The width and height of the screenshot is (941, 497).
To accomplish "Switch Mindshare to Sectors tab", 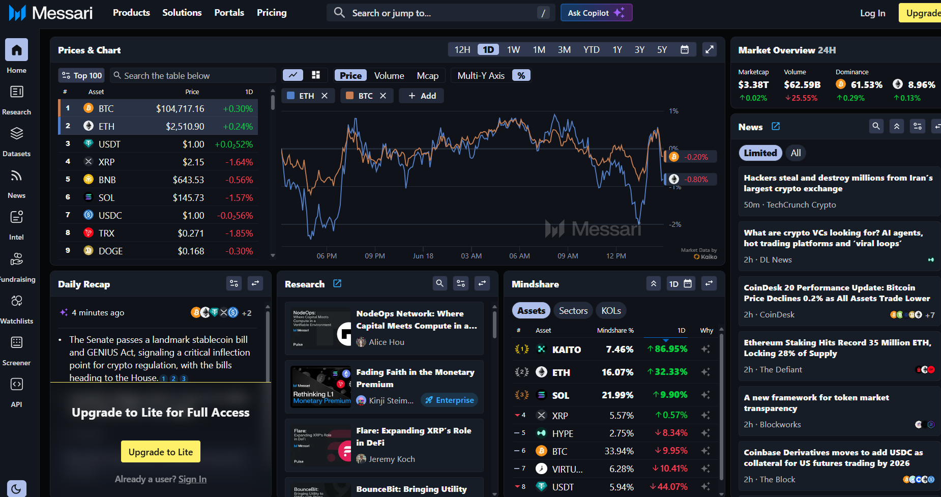I will [573, 311].
